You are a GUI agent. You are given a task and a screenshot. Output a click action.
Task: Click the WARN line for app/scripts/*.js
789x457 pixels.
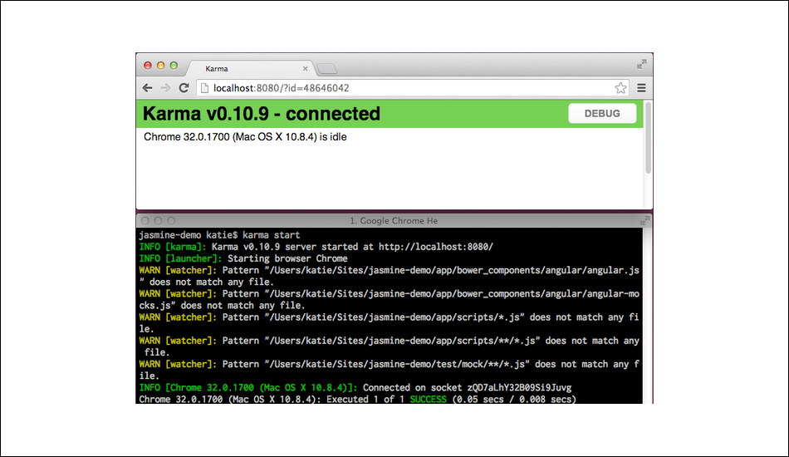(390, 323)
